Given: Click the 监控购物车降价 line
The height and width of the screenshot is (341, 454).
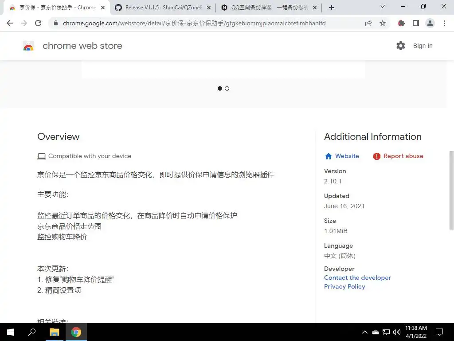Looking at the screenshot, I should [x=62, y=237].
